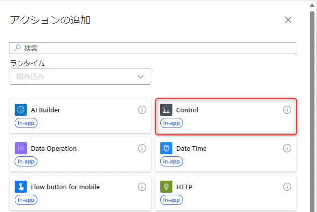Image resolution: width=317 pixels, height=212 pixels.
Task: Click In-app badge under Flow button for mobile
Action: pyautogui.click(x=26, y=200)
